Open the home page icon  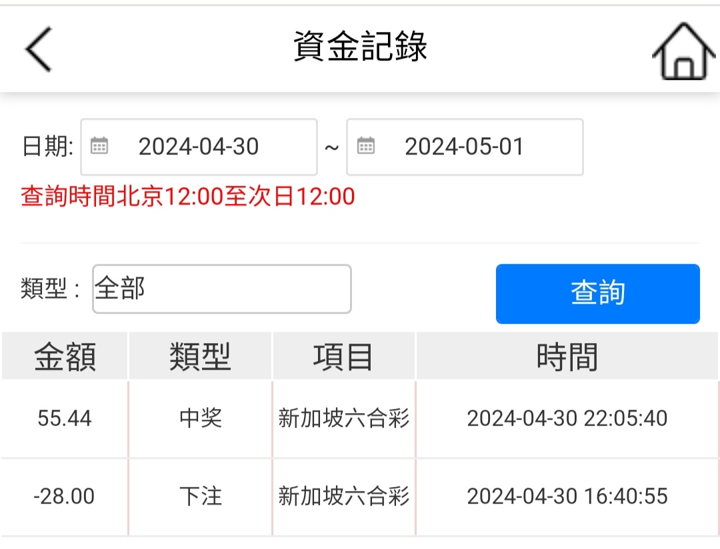(x=684, y=51)
